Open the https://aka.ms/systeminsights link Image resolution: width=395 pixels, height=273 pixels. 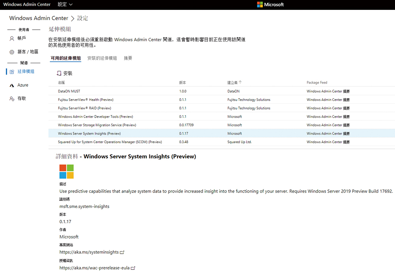tap(89, 252)
